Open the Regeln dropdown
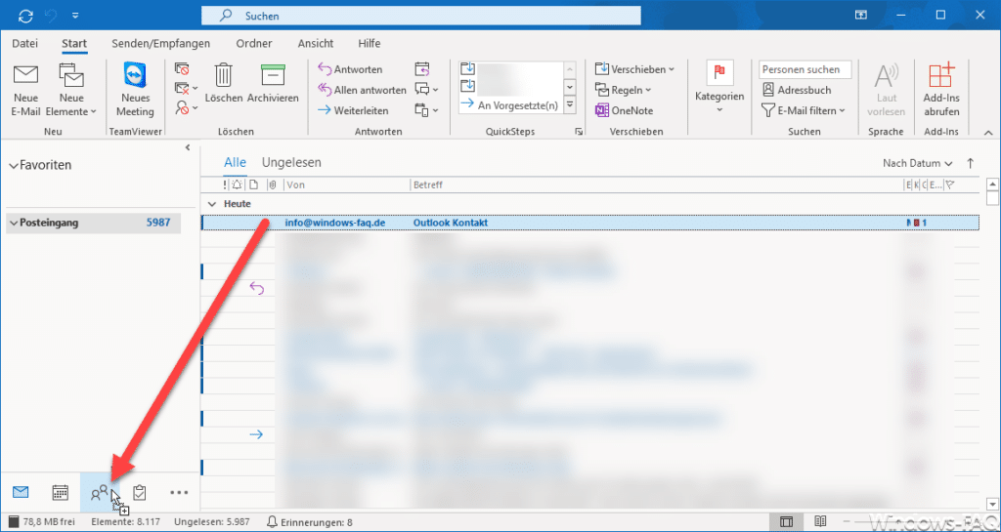The image size is (1001, 532). click(623, 90)
